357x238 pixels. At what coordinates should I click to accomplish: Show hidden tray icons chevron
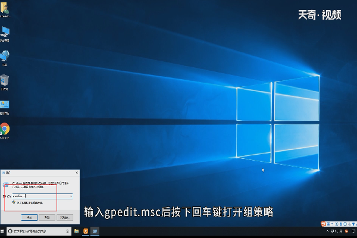click(x=328, y=231)
